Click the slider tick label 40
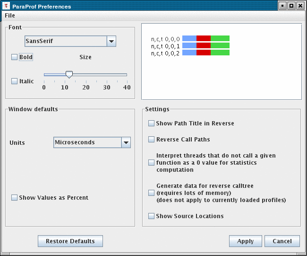The image size is (307, 256). tap(127, 88)
